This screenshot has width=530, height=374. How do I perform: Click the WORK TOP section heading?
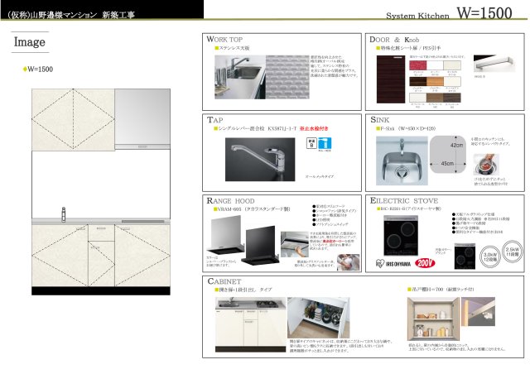coord(227,40)
